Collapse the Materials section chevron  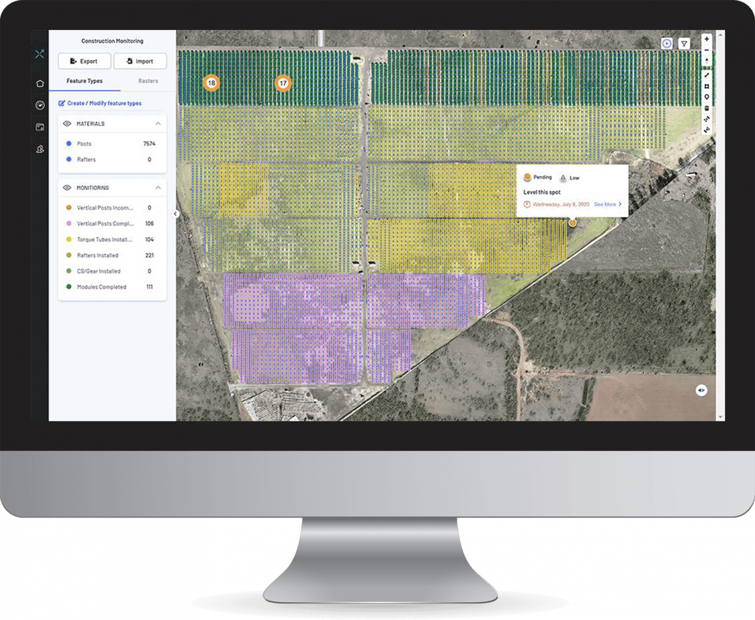coord(158,124)
